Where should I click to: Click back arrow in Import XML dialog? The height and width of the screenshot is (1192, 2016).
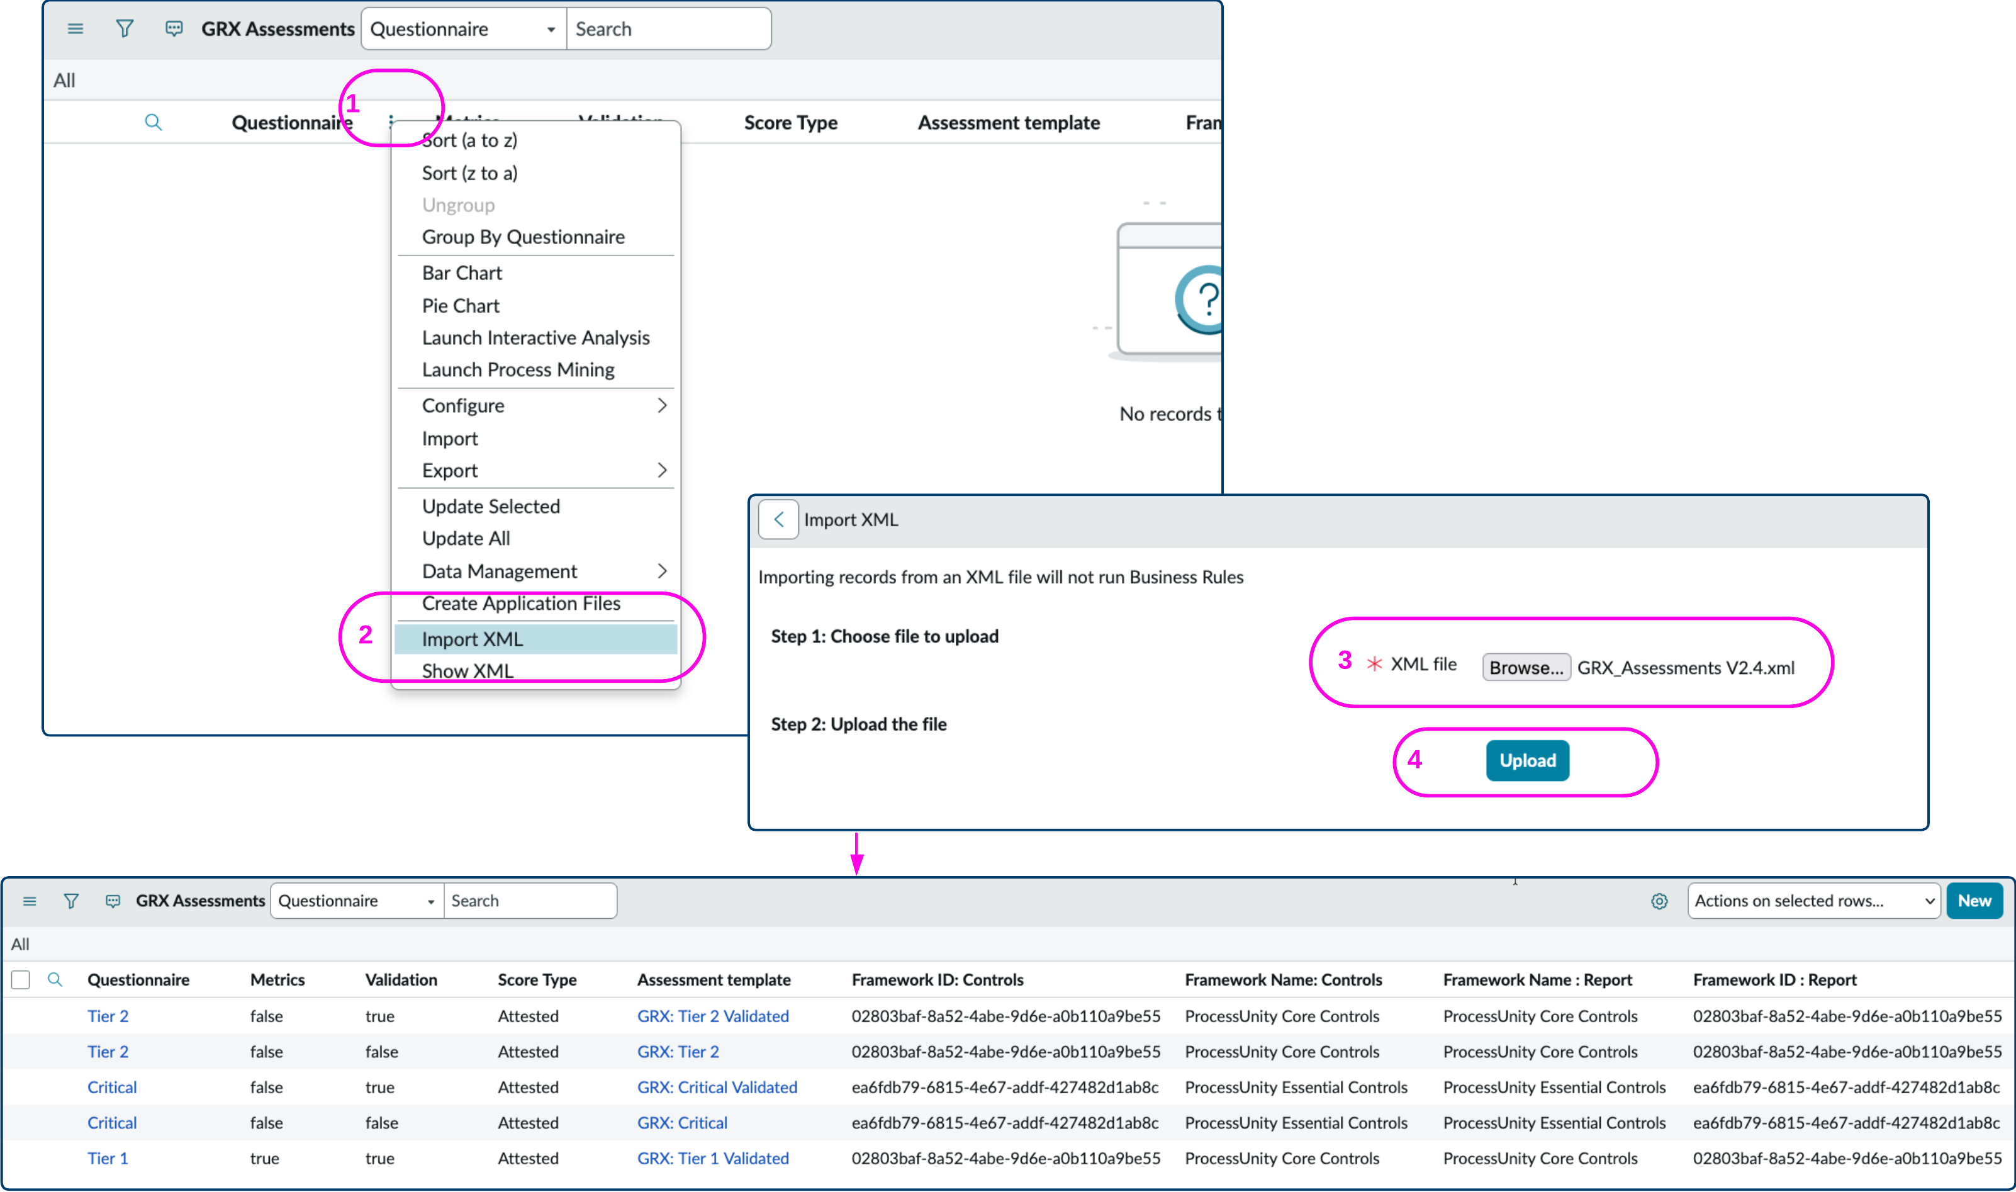click(x=778, y=520)
